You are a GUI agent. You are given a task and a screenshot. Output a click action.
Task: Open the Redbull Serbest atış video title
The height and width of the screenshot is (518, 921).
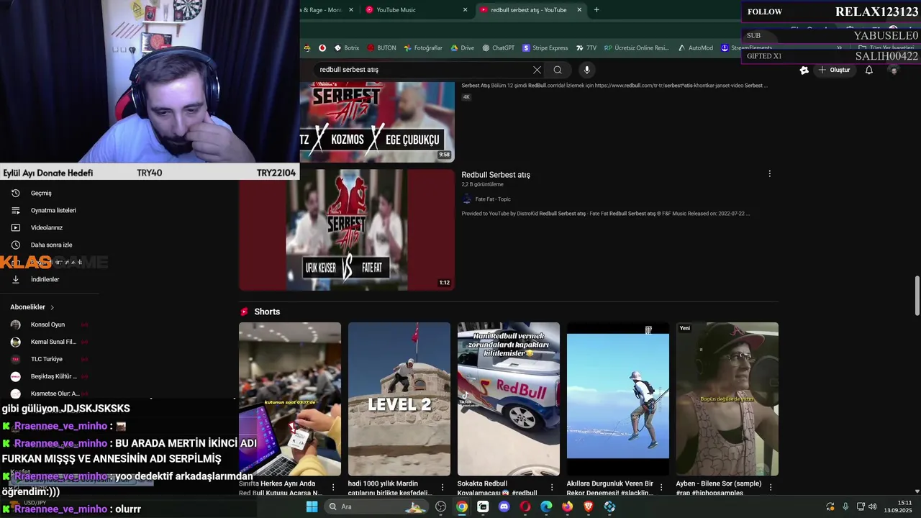[496, 175]
